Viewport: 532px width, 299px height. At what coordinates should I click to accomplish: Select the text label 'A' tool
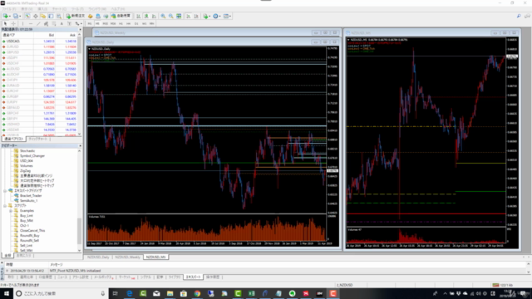click(x=62, y=24)
